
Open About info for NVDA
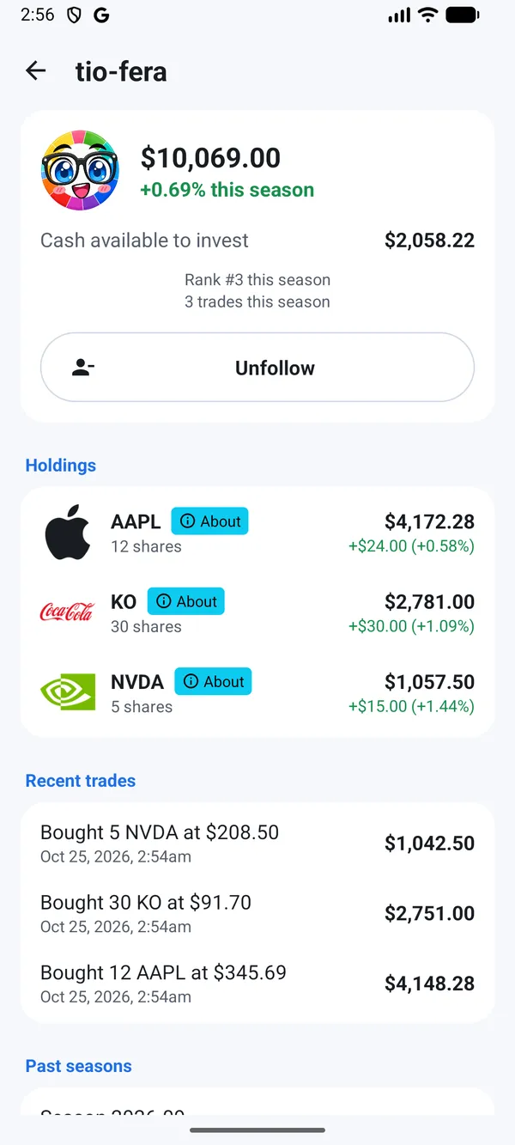(214, 681)
